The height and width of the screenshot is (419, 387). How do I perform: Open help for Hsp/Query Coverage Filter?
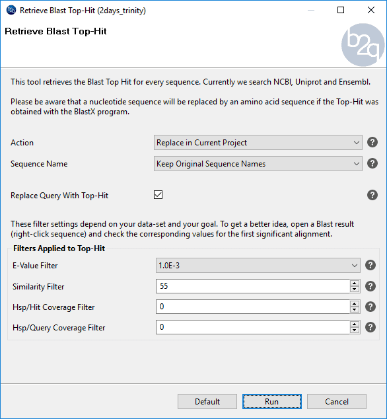pyautogui.click(x=370, y=327)
